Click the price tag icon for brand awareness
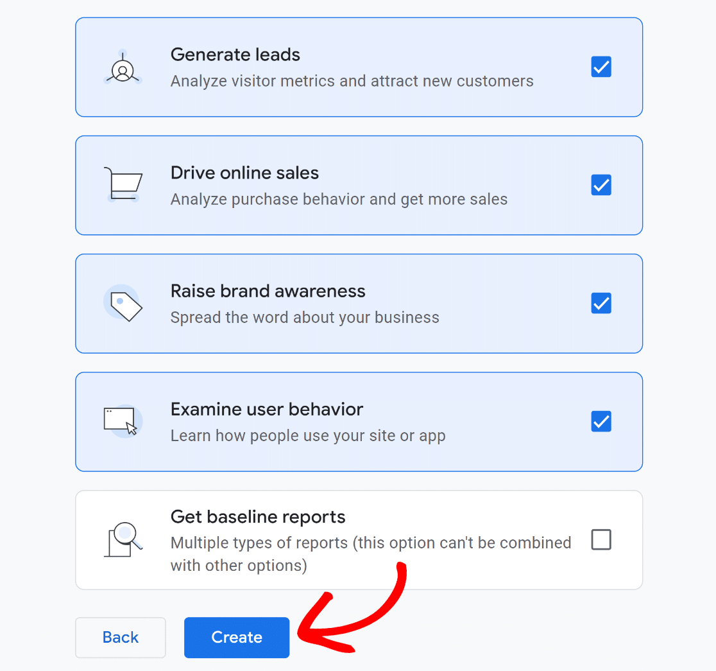Image resolution: width=716 pixels, height=671 pixels. click(123, 303)
